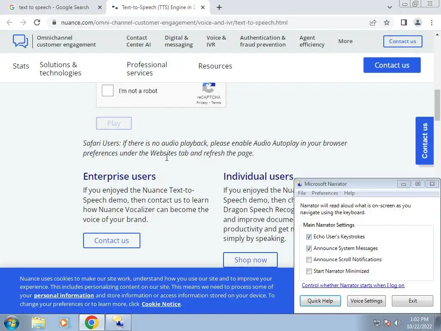The width and height of the screenshot is (441, 331).
Task: Click Contact us under Enterprise users
Action: click(x=112, y=240)
